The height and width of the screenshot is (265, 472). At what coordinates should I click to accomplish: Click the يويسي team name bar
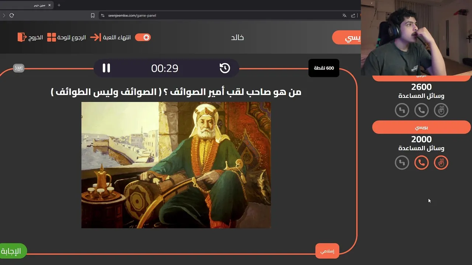tap(421, 127)
